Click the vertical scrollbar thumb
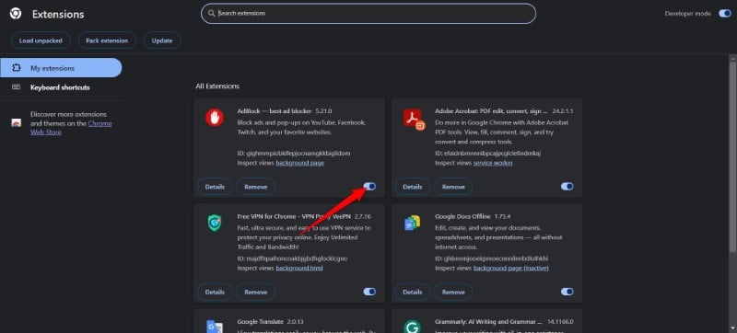This screenshot has height=333, width=737. [732, 158]
